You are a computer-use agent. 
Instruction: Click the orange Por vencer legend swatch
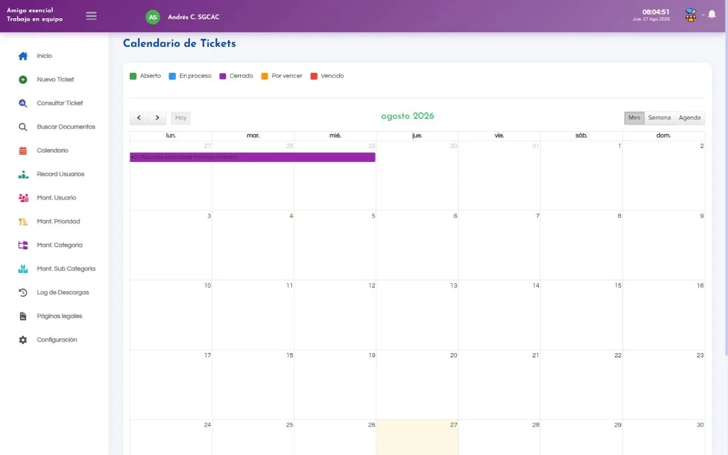[265, 76]
